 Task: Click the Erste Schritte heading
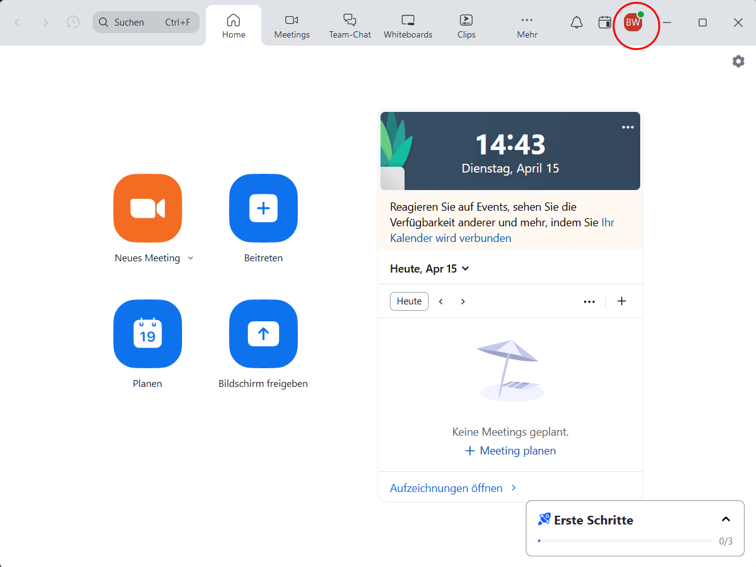tap(593, 520)
